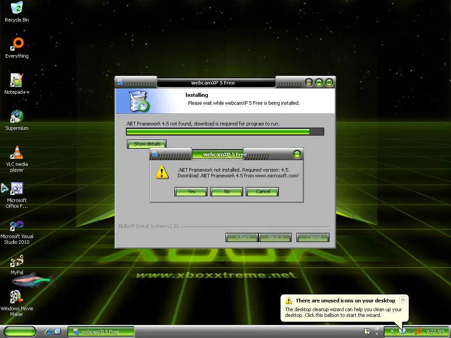451x338 pixels.
Task: Click the Installing heading text
Action: [197, 95]
